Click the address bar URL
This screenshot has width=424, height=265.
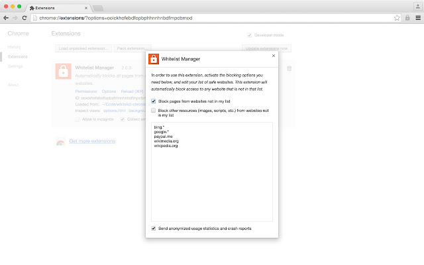pos(116,18)
